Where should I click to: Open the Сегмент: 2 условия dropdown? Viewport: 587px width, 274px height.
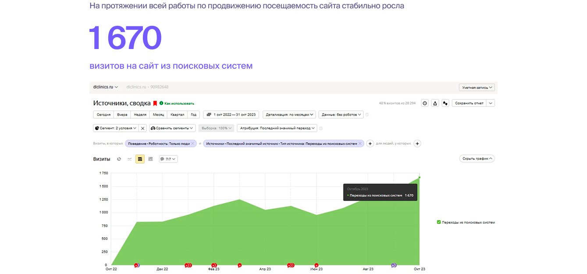click(116, 128)
